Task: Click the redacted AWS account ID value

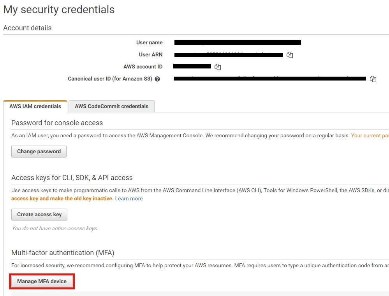Action: click(192, 67)
